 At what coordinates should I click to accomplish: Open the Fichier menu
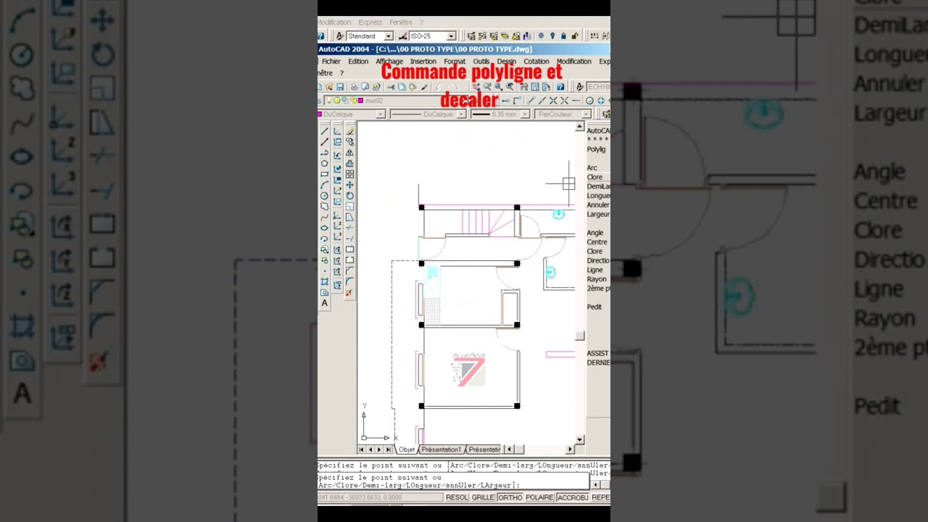(x=331, y=62)
